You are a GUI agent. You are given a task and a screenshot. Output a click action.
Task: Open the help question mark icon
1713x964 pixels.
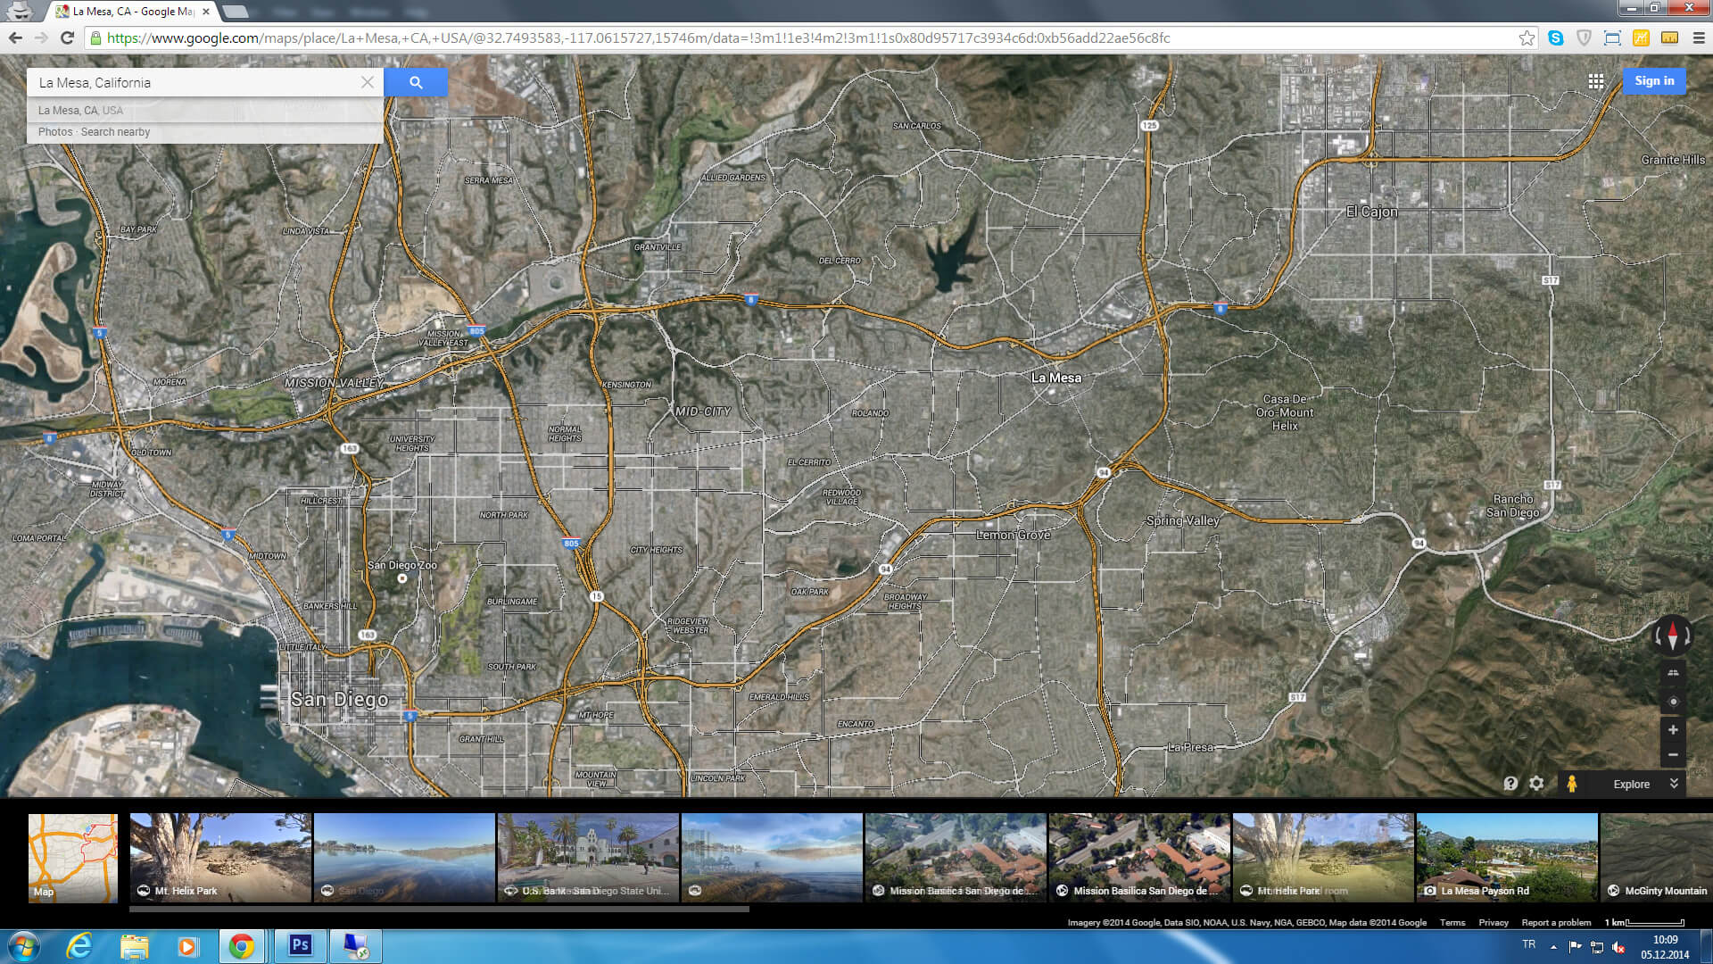tap(1510, 783)
